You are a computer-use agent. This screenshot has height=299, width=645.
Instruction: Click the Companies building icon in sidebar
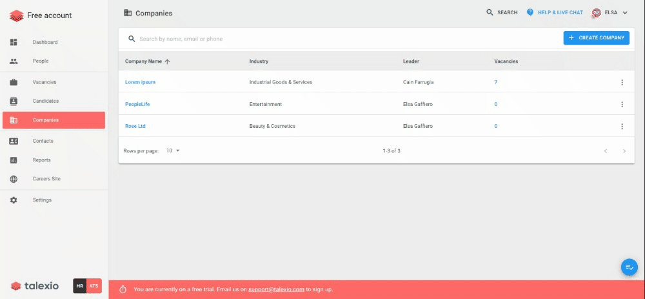tap(14, 120)
